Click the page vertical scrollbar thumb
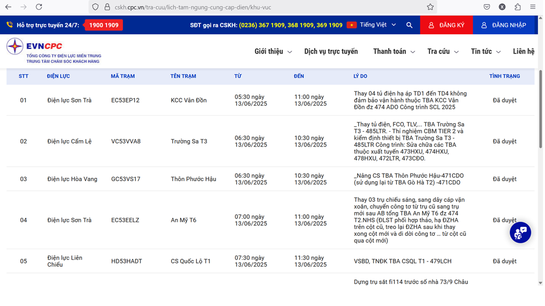The width and height of the screenshot is (545, 306). 541,109
